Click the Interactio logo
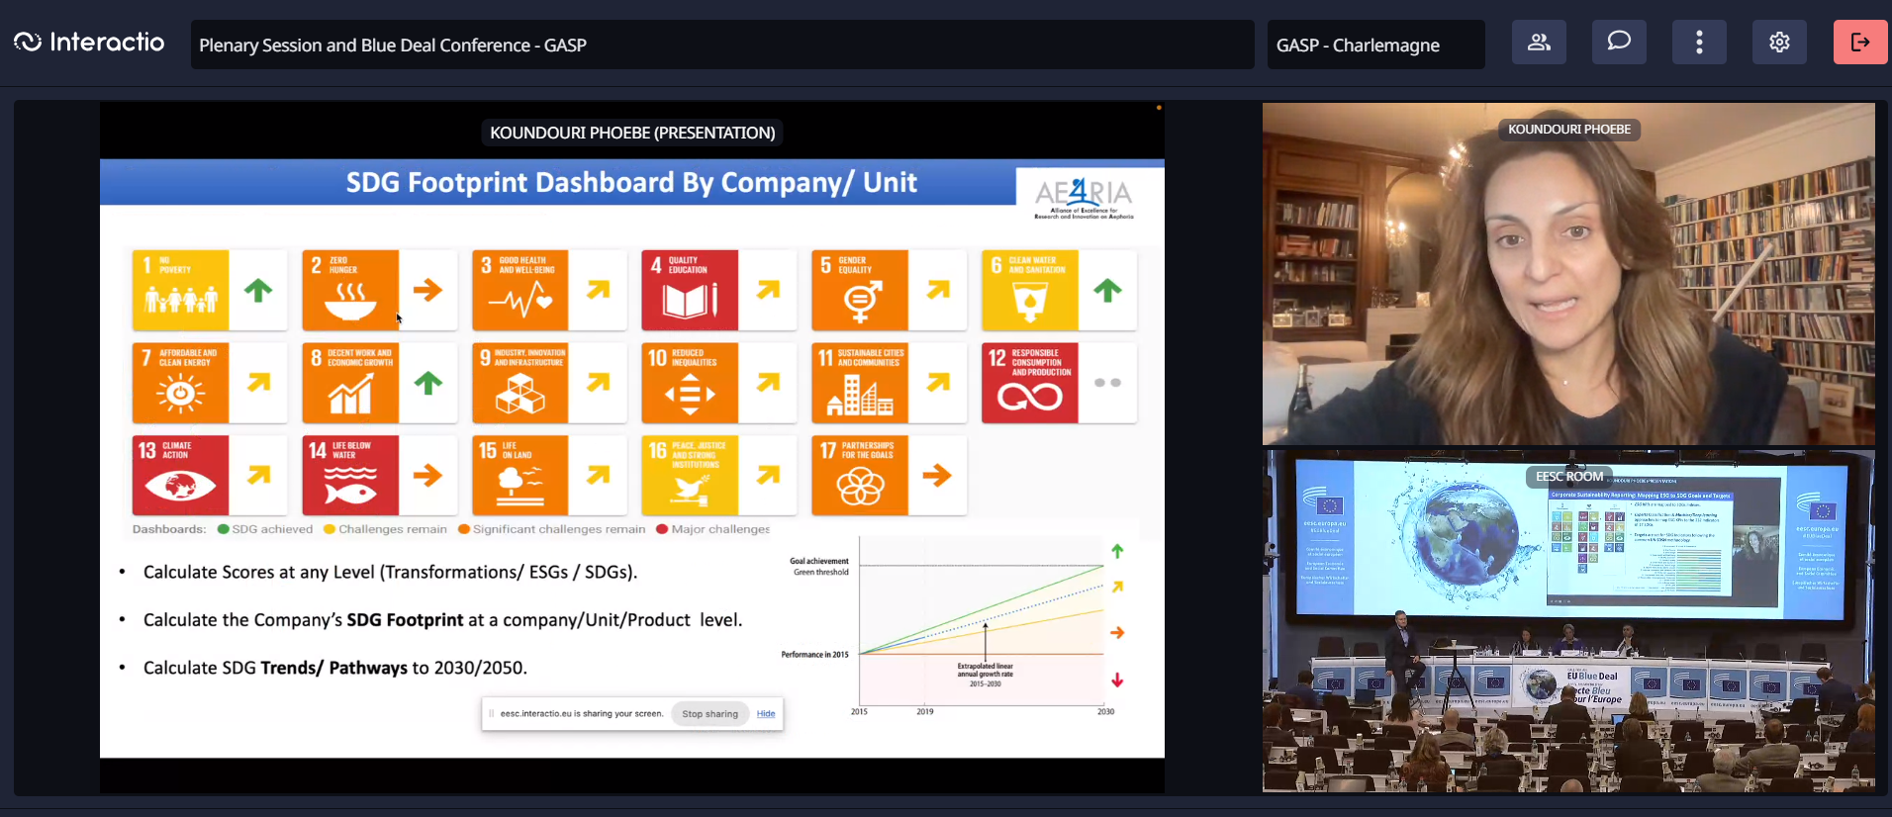1892x817 pixels. pos(89,43)
